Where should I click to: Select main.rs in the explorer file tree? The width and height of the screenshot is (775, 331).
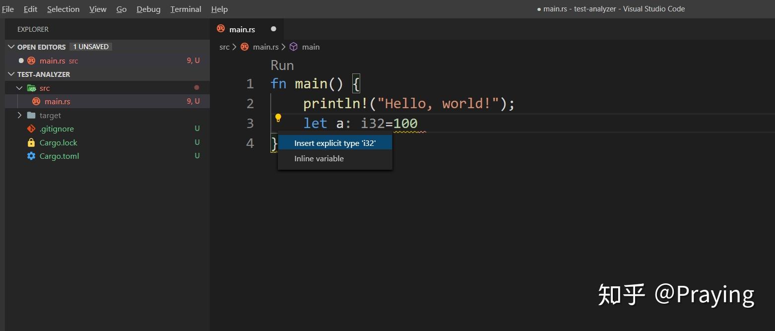58,101
